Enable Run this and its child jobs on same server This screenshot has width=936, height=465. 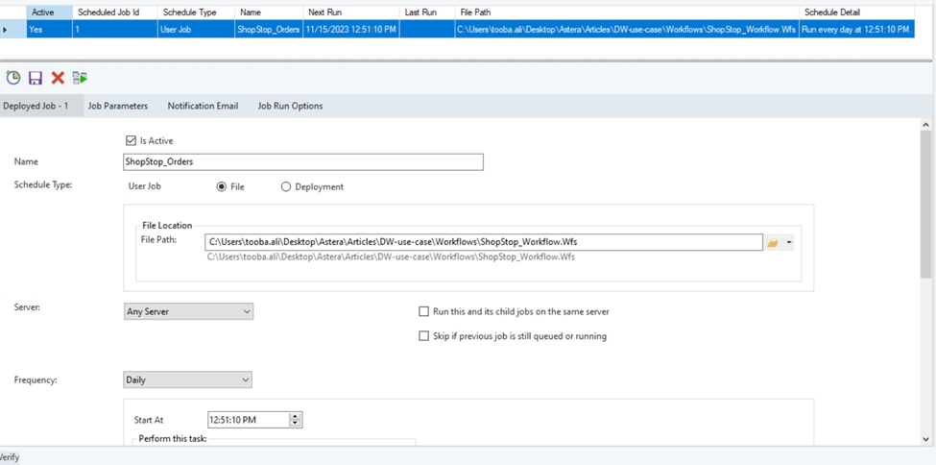[x=423, y=311]
